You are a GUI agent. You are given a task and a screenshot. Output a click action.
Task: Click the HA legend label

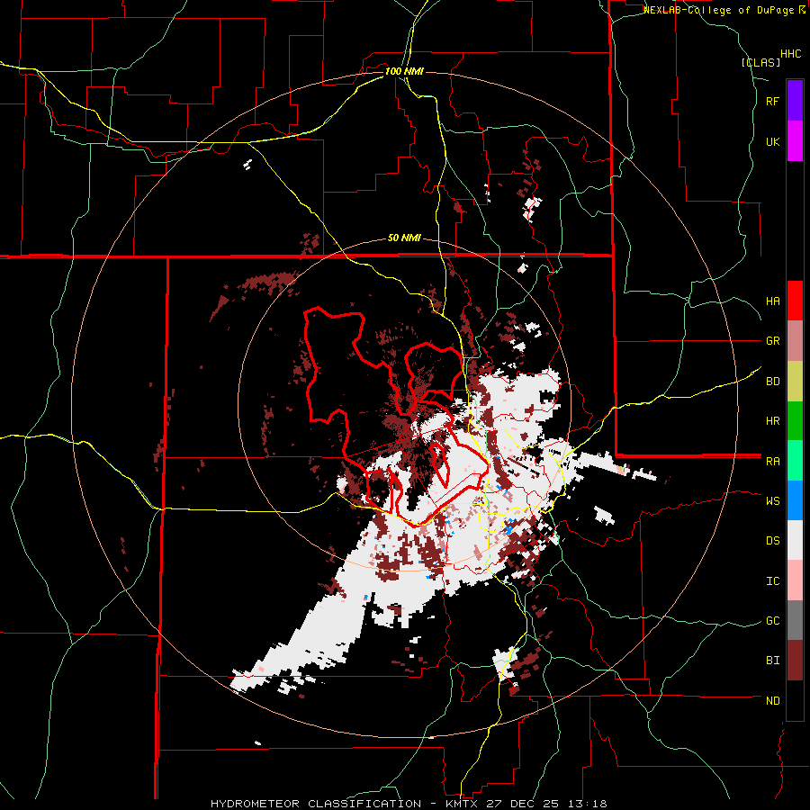[x=772, y=301]
